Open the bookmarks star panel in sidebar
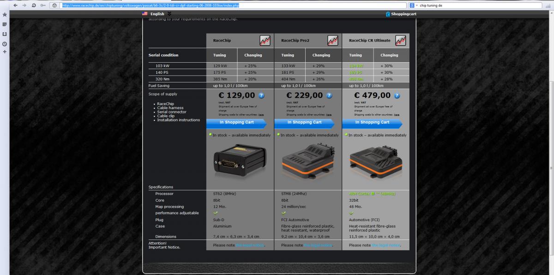This screenshot has width=554, height=275. click(x=5, y=15)
